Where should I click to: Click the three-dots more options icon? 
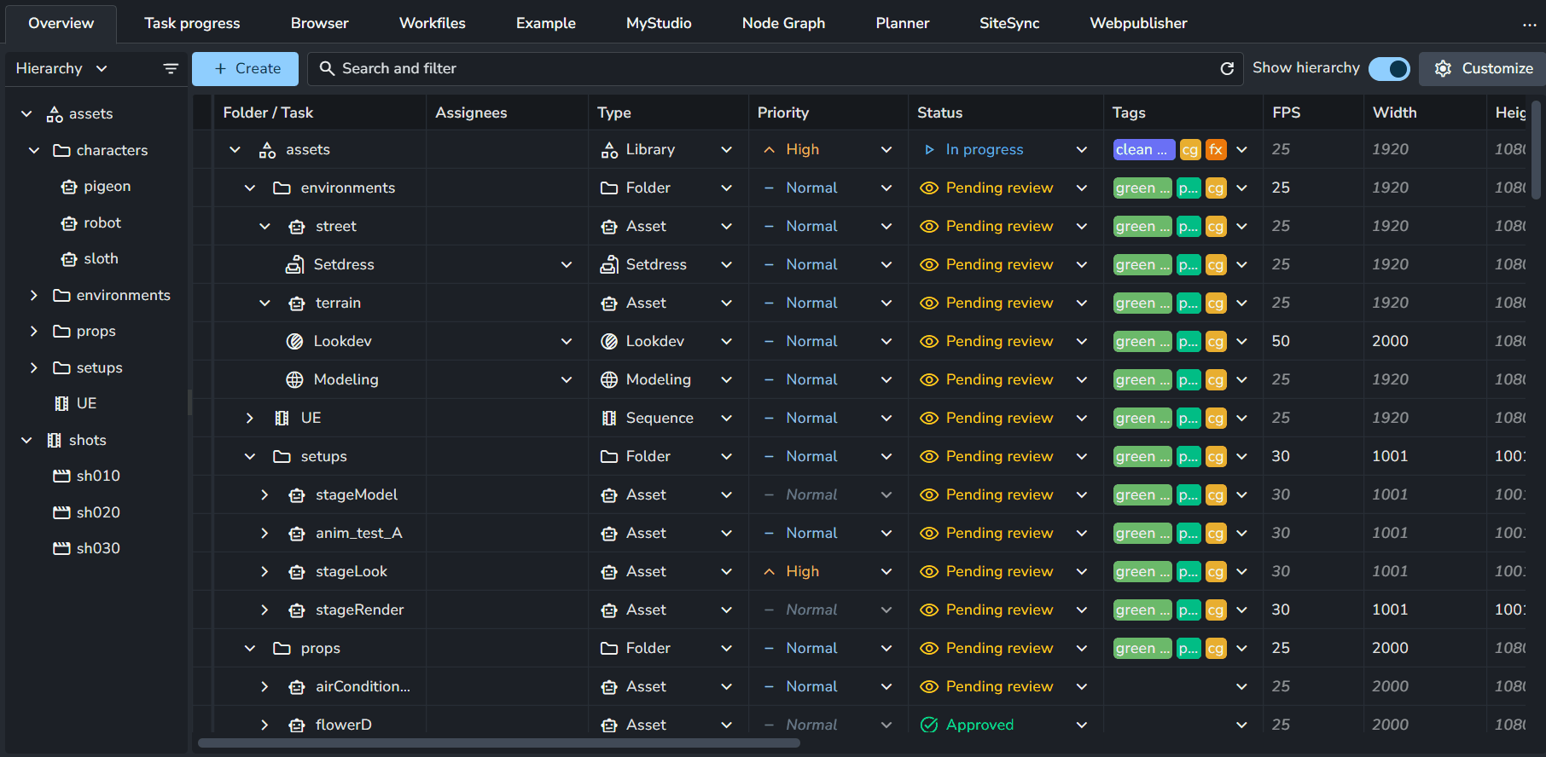coord(1529,24)
